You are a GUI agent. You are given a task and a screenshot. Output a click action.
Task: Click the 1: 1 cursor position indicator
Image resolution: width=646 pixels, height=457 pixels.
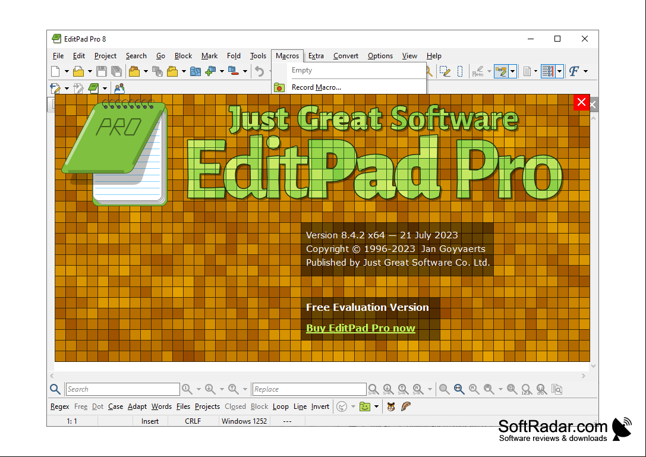coord(72,421)
